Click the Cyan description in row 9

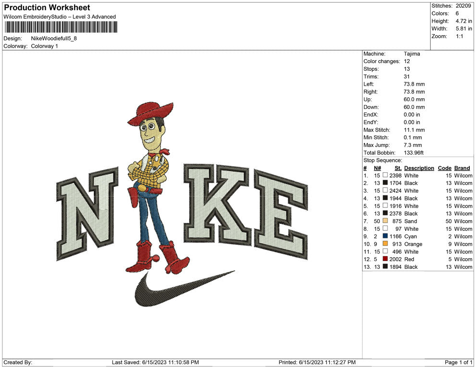click(411, 236)
